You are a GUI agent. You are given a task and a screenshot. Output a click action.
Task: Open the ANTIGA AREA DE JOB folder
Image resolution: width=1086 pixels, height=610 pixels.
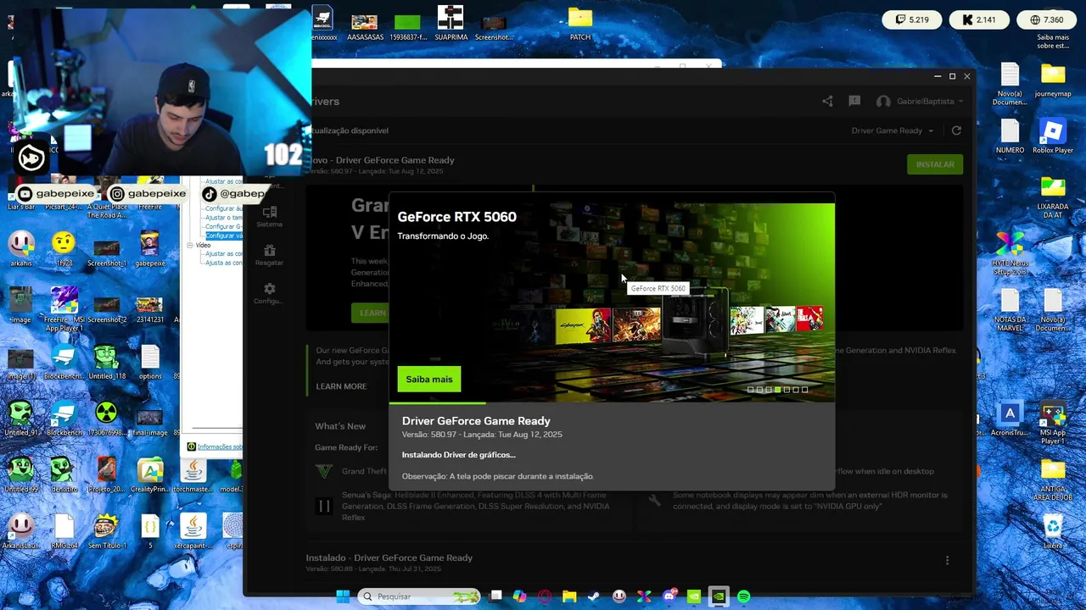coord(1053,480)
